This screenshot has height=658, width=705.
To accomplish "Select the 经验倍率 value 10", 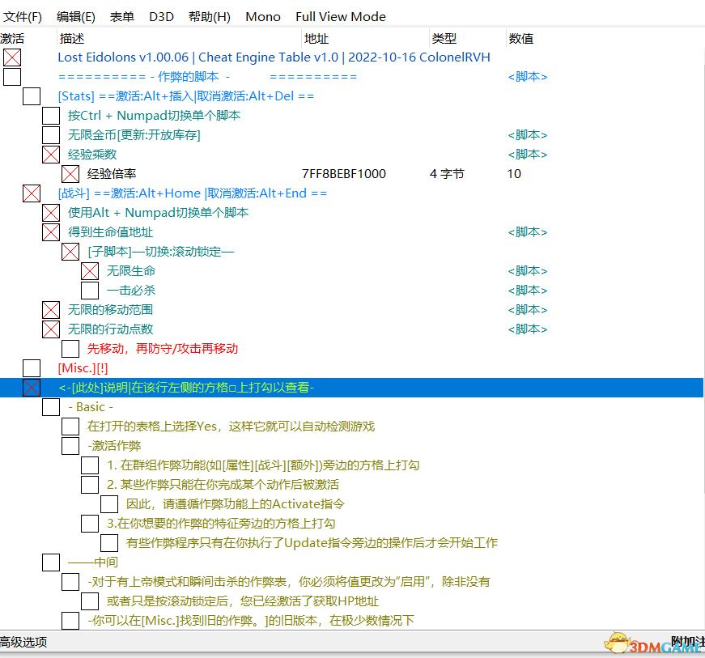I will [514, 174].
